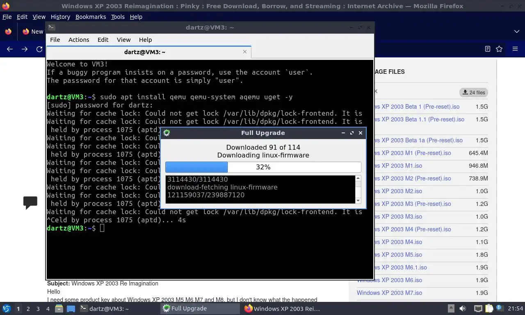This screenshot has width=525, height=315.
Task: Click show desktop taskbar icon
Action: 71,308
